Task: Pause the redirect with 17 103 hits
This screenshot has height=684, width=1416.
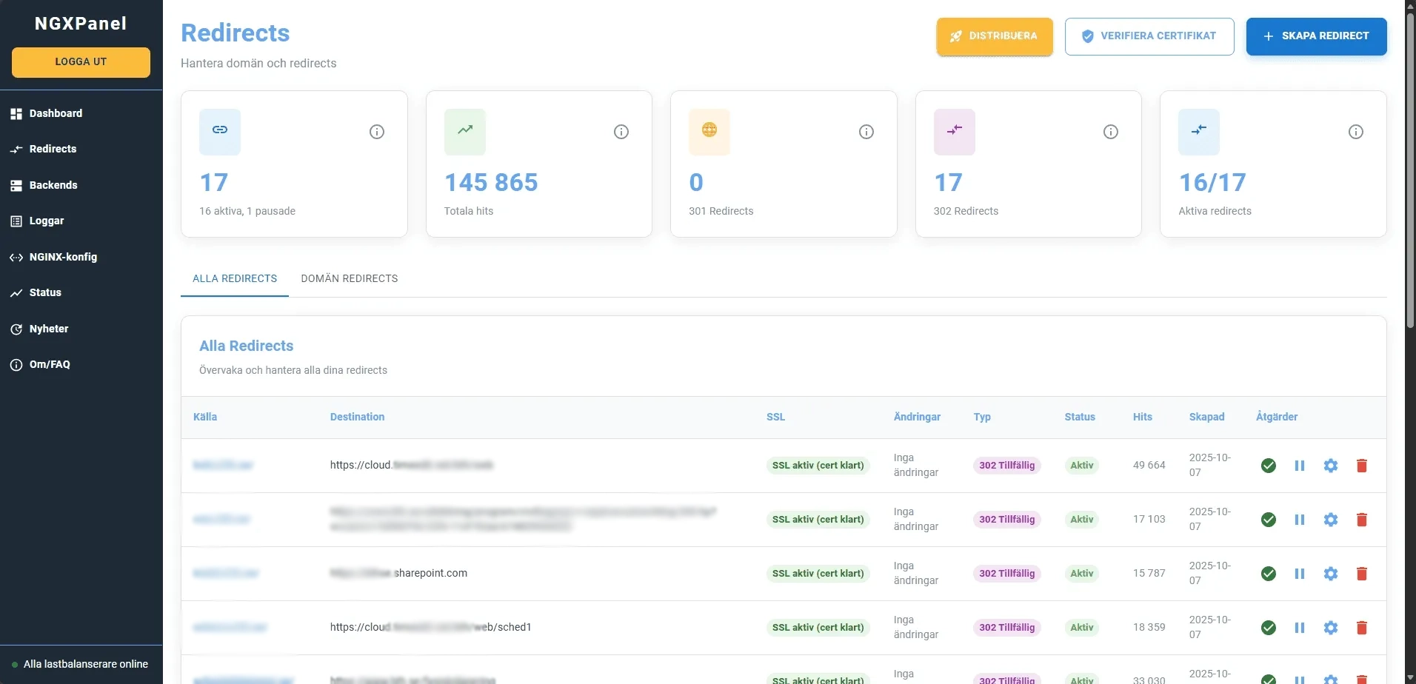Action: [x=1300, y=520]
